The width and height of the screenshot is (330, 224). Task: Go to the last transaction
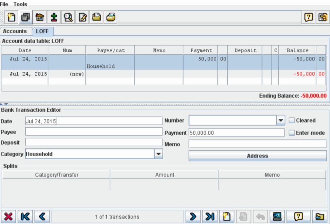210,216
